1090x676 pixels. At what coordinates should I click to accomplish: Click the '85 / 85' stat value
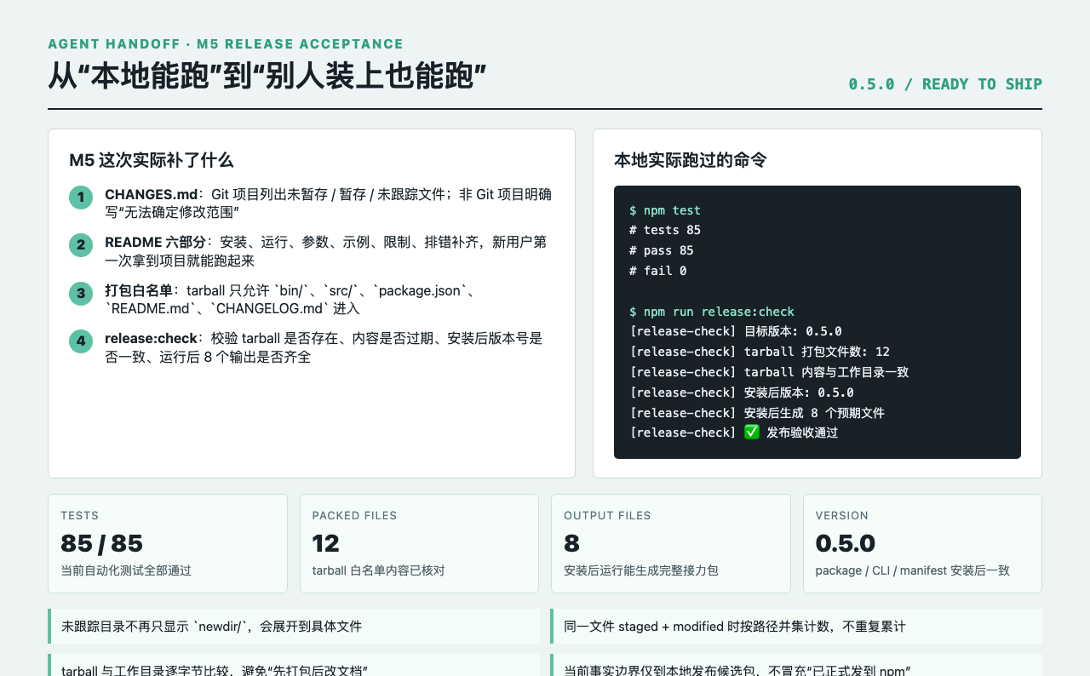point(101,543)
